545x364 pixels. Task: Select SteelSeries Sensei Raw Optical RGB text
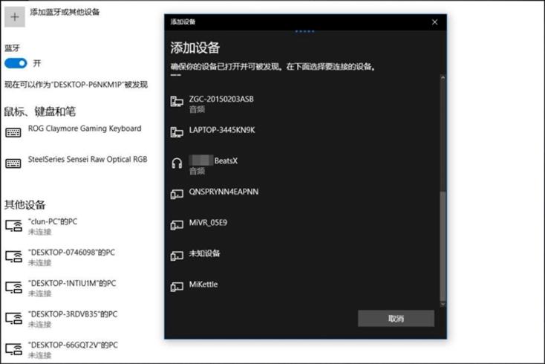point(88,160)
